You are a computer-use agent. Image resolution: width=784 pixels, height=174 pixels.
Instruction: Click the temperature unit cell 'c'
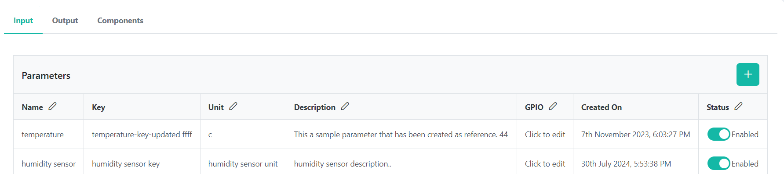[210, 135]
